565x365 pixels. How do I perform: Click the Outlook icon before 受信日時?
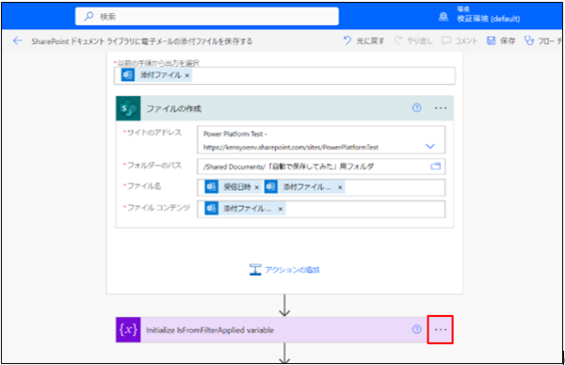tap(211, 187)
